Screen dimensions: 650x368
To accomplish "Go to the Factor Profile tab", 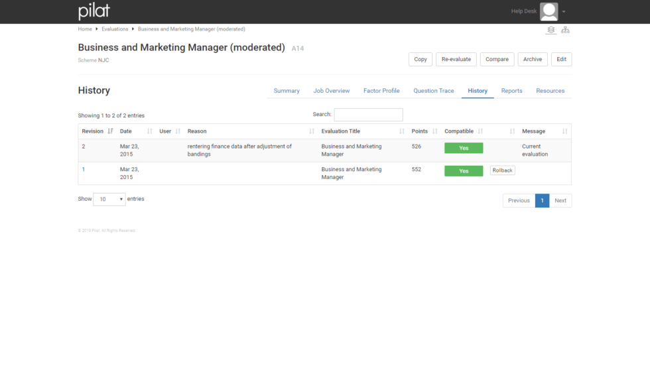I will tap(381, 91).
